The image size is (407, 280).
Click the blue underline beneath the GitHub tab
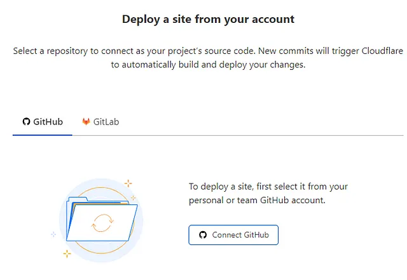pos(43,135)
